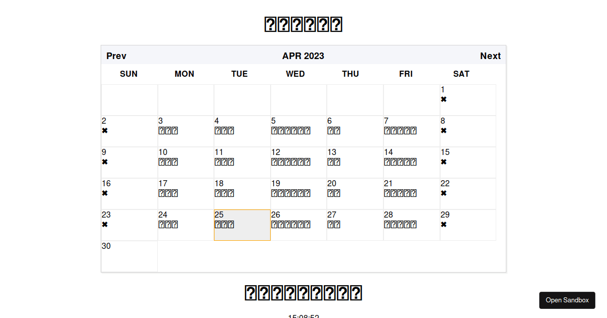607x318 pixels.
Task: Click the ✖ closed icon on April 29
Action: tap(444, 224)
